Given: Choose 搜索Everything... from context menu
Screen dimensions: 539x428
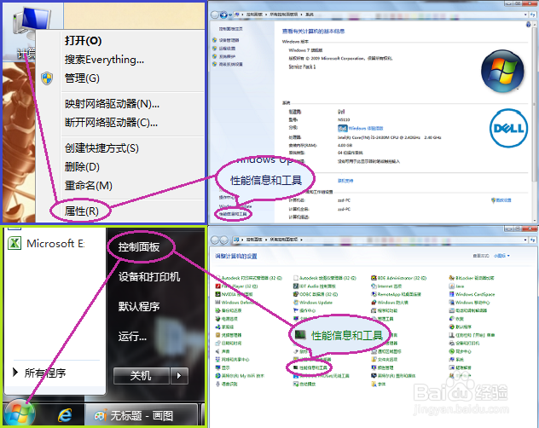Looking at the screenshot, I should click(x=104, y=60).
